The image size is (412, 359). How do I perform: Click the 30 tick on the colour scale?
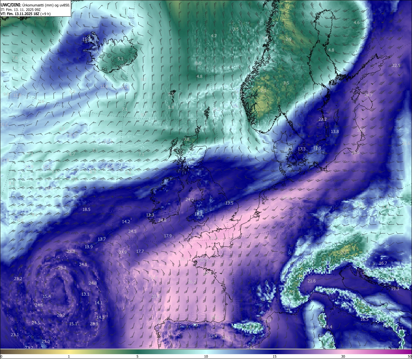click(x=343, y=356)
